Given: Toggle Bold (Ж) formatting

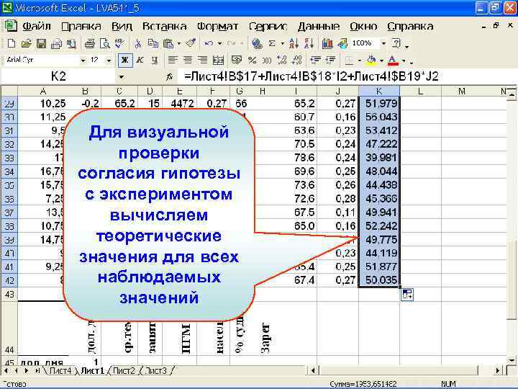Looking at the screenshot, I should coord(125,61).
